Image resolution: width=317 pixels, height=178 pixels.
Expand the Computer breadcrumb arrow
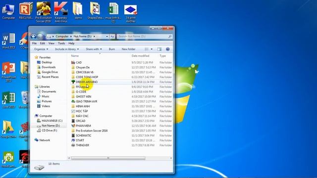coord(71,36)
